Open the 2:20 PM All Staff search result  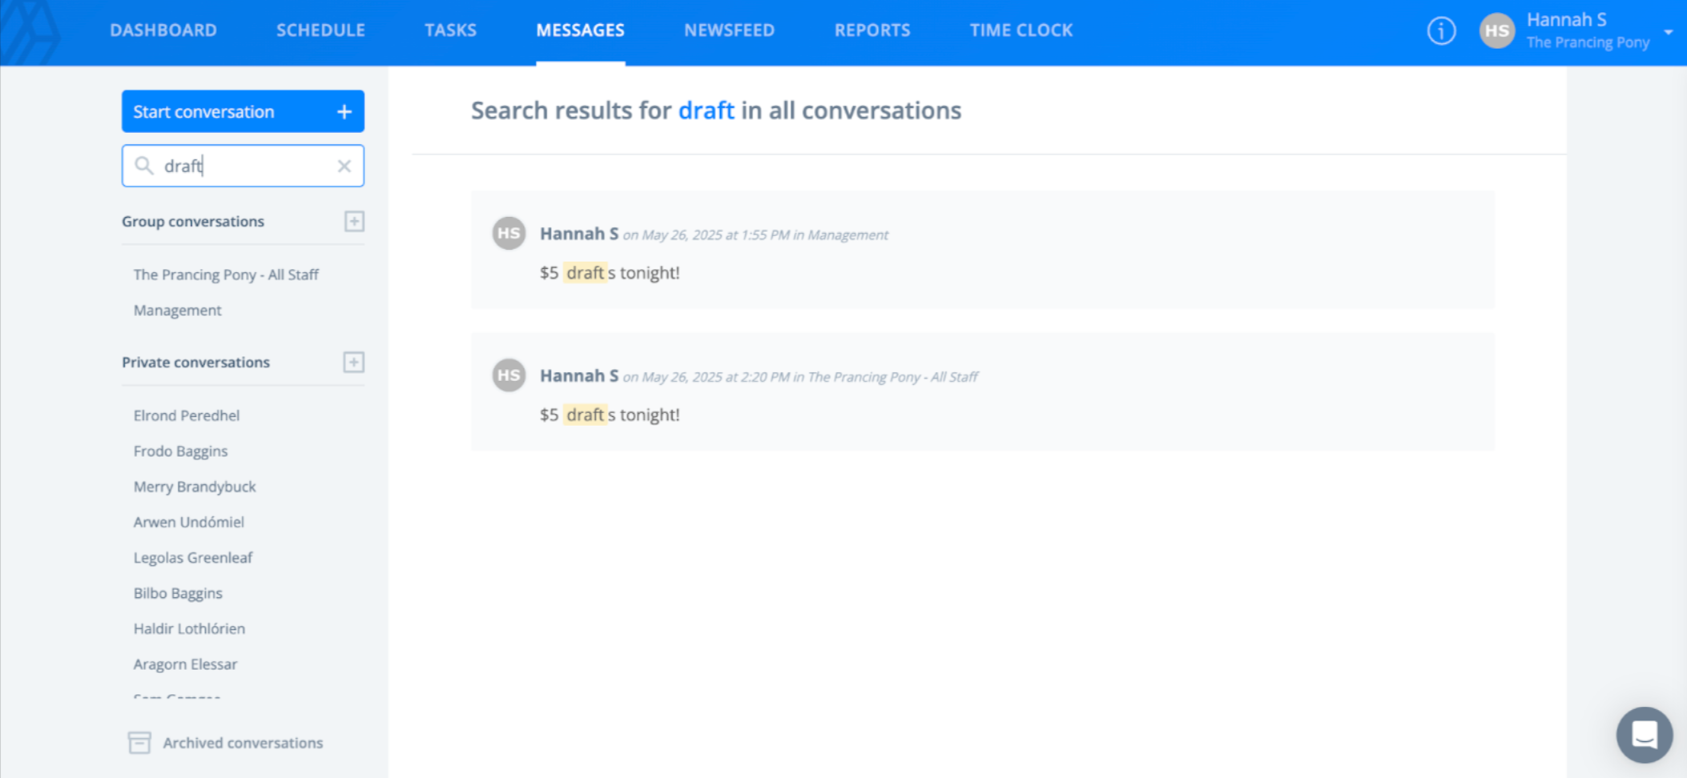(981, 392)
